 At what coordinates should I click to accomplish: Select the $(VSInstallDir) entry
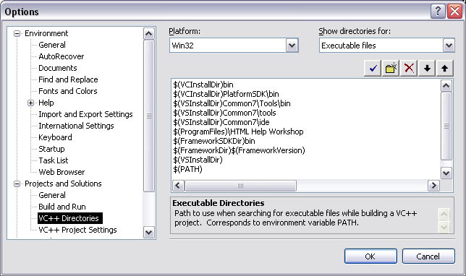[x=198, y=160]
